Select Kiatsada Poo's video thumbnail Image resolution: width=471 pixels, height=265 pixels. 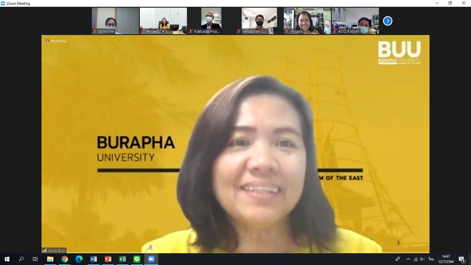point(211,21)
